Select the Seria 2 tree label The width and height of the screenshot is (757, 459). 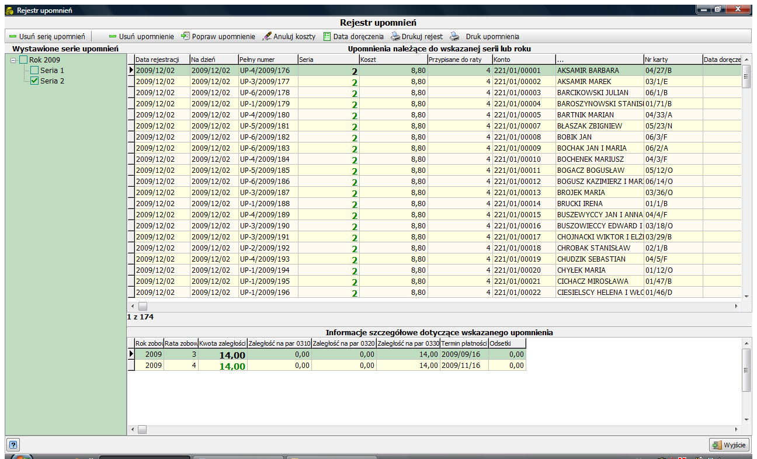coord(52,81)
